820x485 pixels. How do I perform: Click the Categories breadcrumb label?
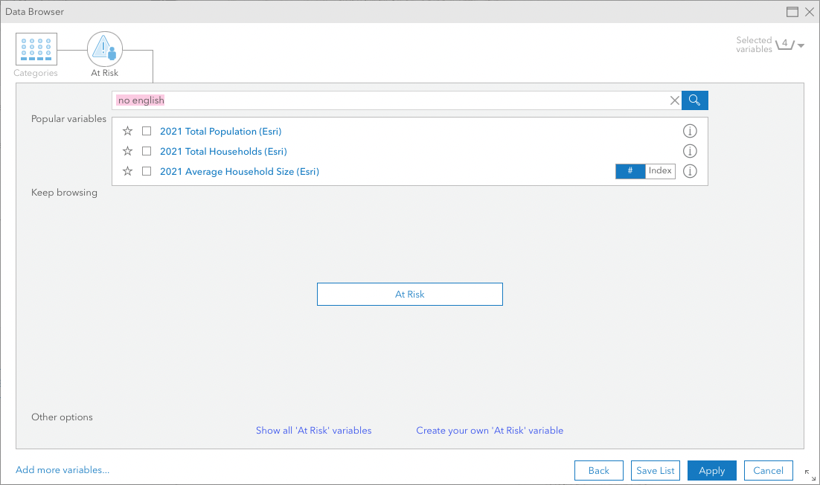click(x=36, y=73)
